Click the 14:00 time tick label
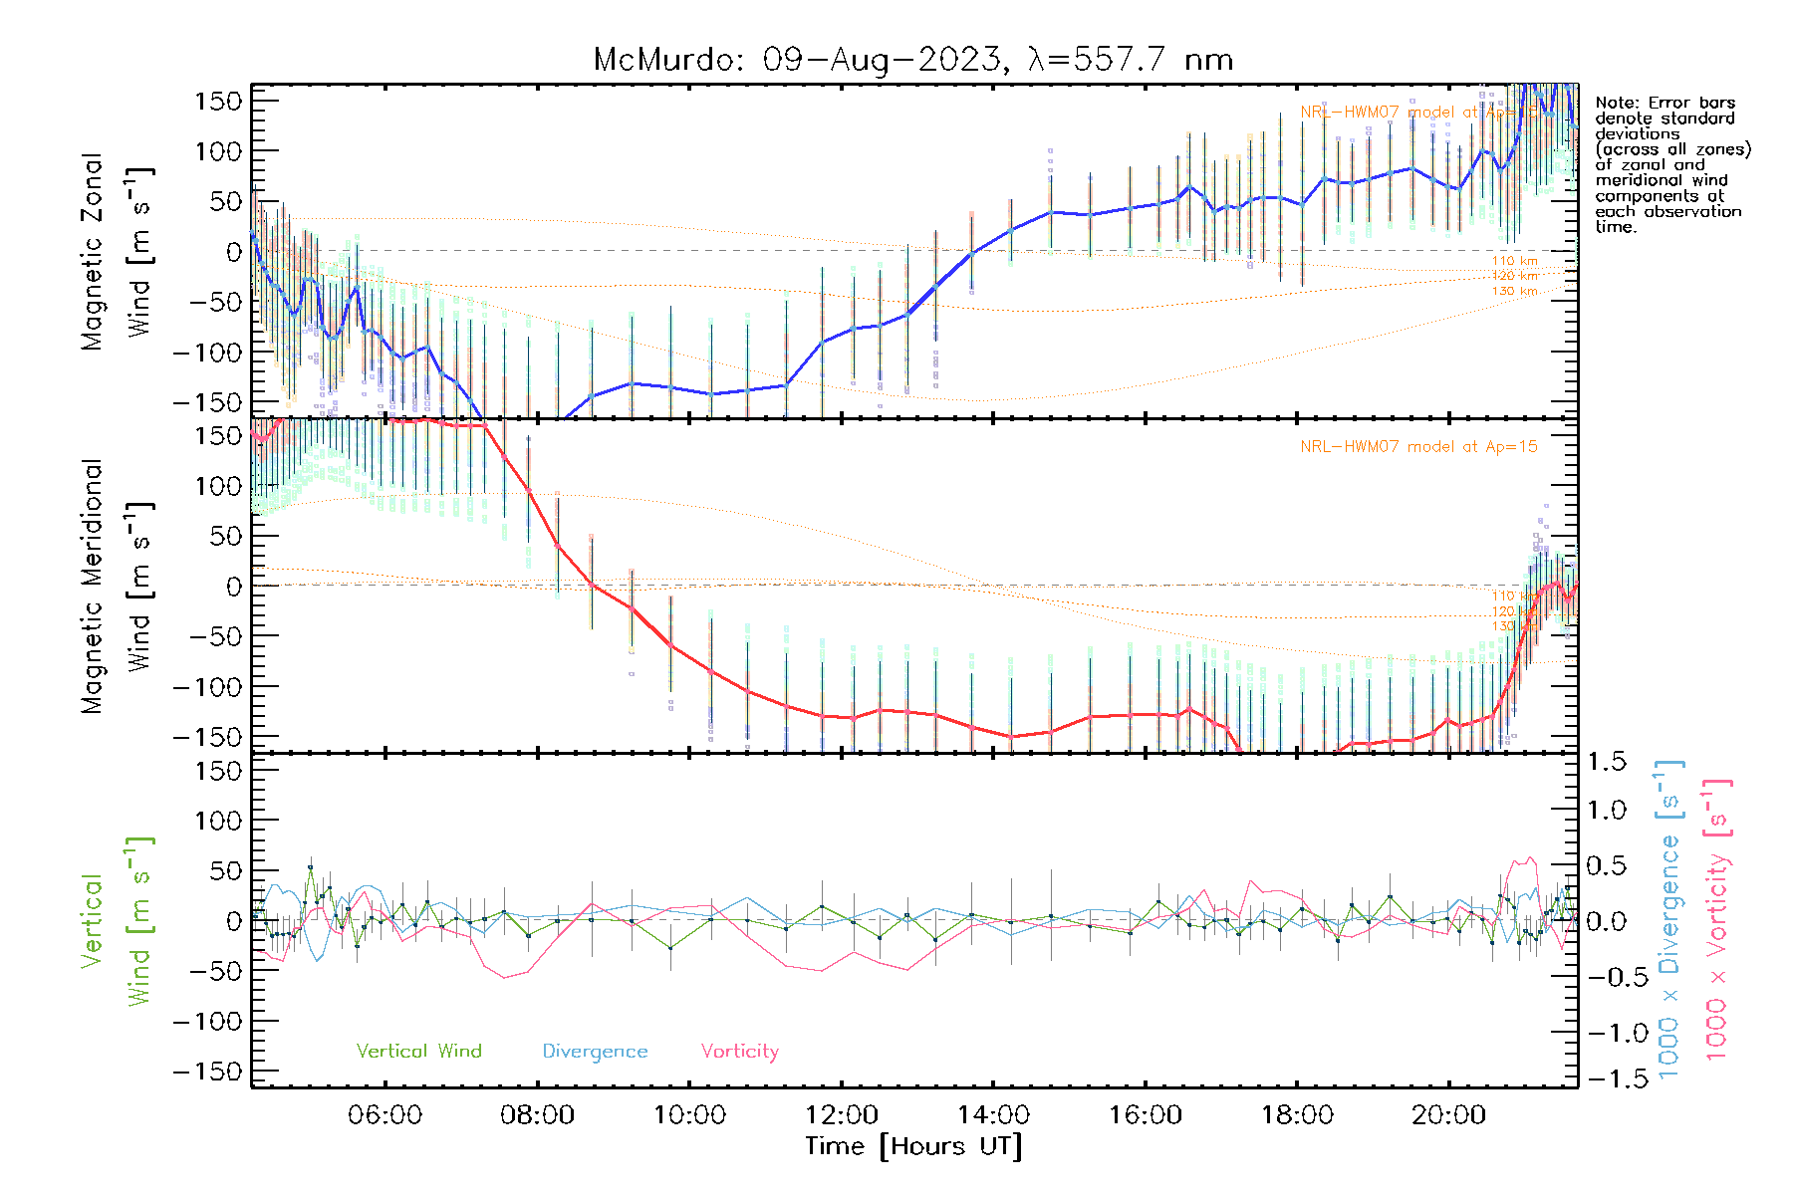 click(993, 1115)
